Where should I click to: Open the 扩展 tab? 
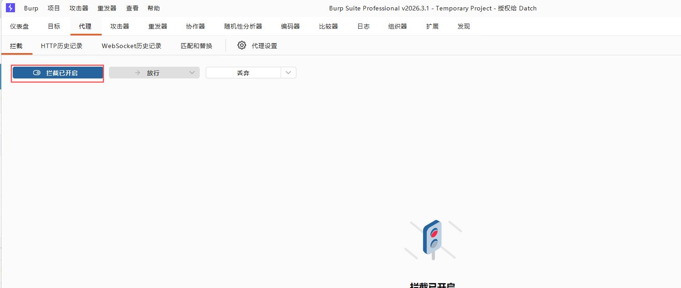433,26
